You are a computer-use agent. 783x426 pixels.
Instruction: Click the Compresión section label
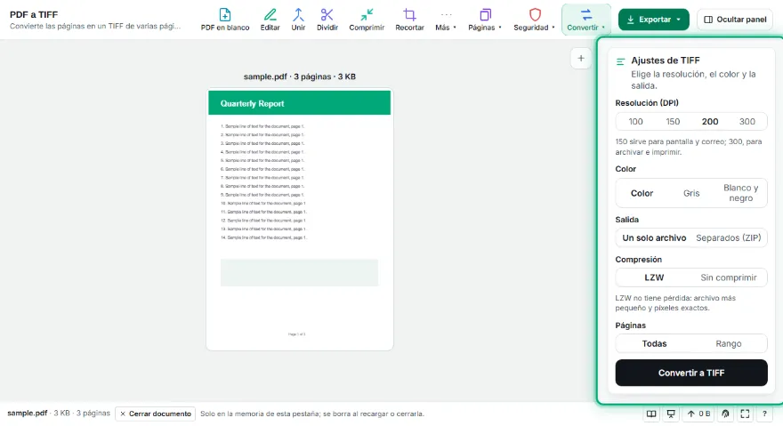(x=638, y=260)
